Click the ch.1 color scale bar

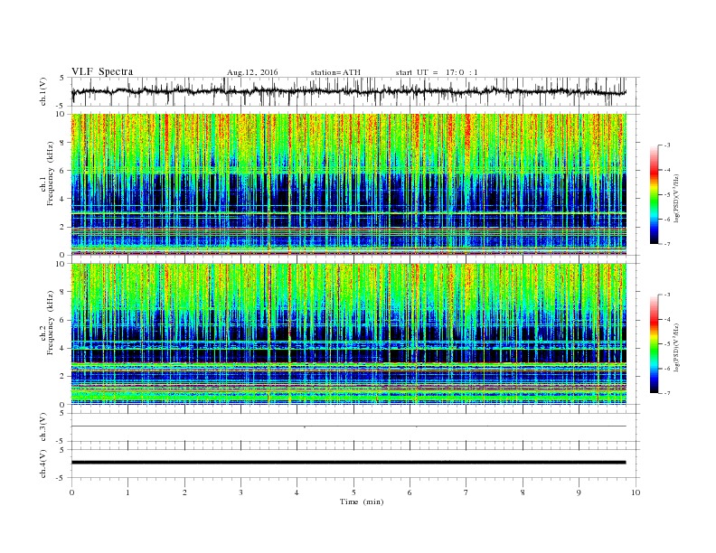654,195
